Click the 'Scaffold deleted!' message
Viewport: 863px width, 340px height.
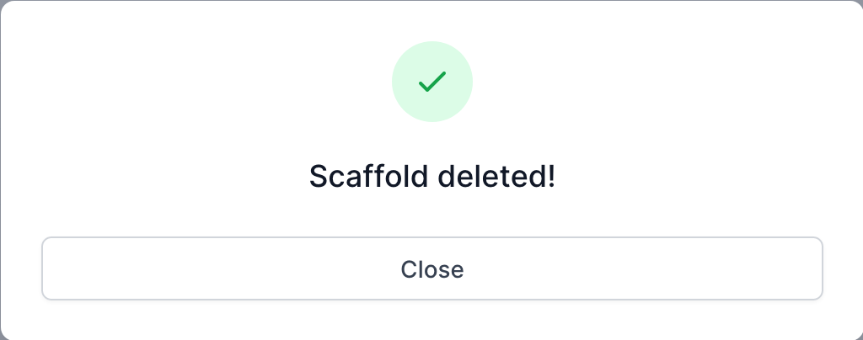(x=432, y=177)
